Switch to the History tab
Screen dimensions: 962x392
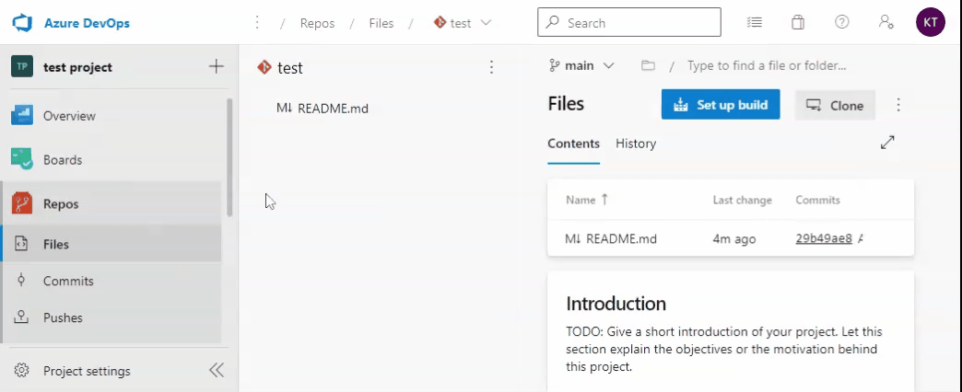click(x=636, y=144)
